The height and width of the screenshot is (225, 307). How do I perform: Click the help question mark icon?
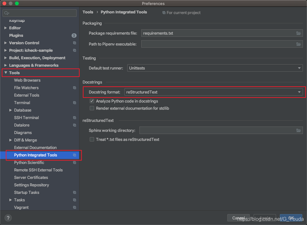pos(8,218)
